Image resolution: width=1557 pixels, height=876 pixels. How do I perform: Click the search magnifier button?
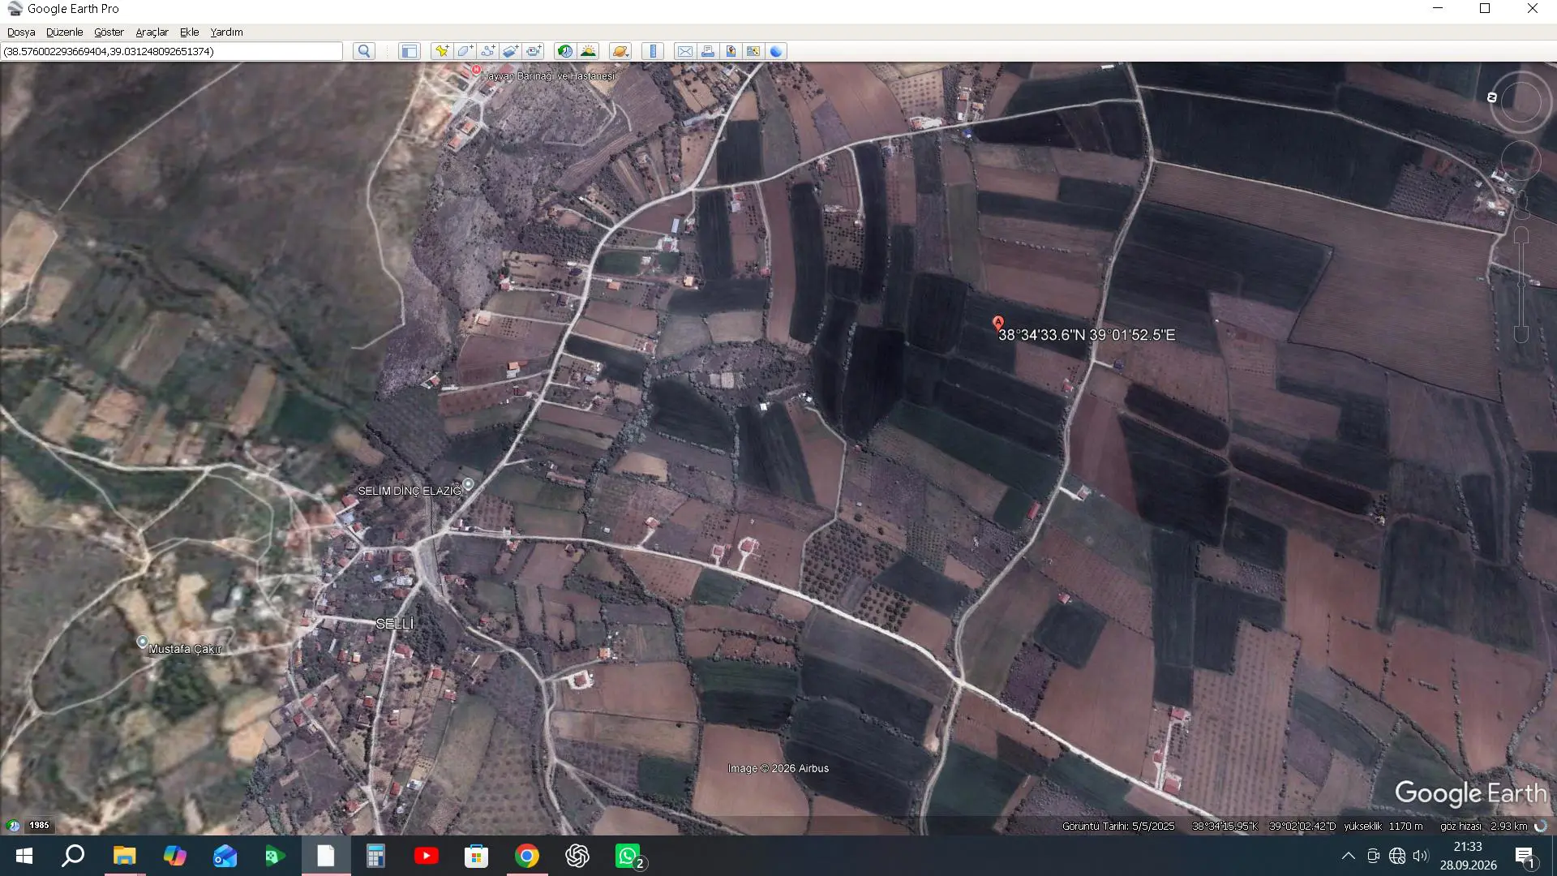click(364, 51)
